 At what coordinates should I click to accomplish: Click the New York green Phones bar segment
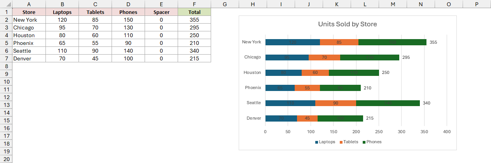(392, 42)
